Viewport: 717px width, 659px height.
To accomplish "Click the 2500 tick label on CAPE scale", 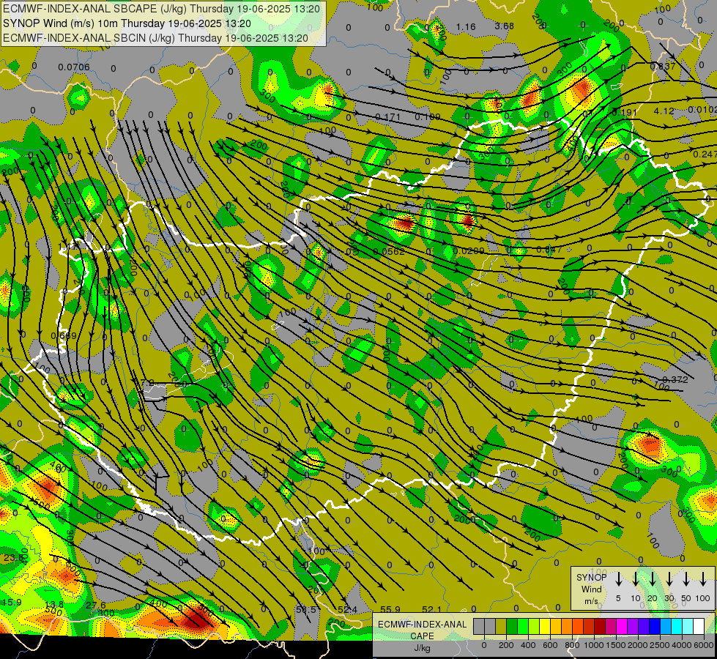I will pyautogui.click(x=659, y=645).
